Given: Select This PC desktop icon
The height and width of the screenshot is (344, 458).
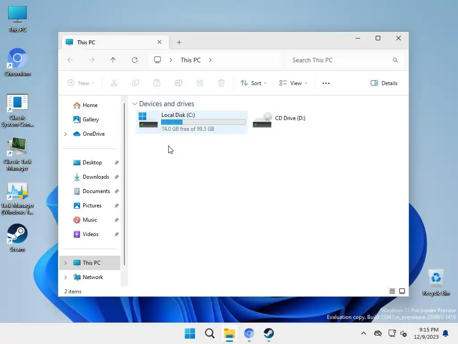Looking at the screenshot, I should pyautogui.click(x=17, y=19).
